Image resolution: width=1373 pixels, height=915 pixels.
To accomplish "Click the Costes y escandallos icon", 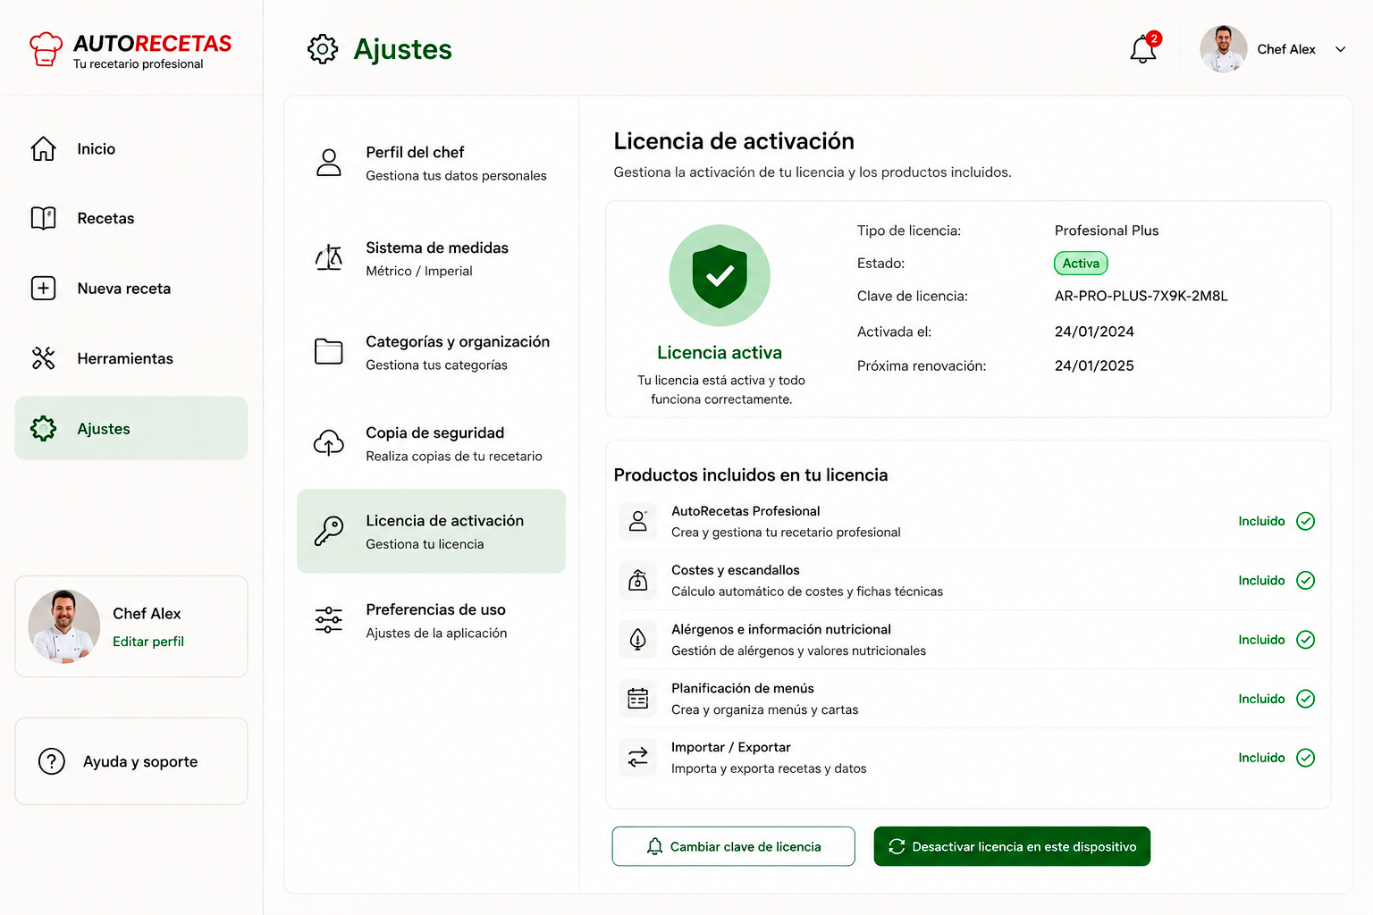I will tap(638, 580).
